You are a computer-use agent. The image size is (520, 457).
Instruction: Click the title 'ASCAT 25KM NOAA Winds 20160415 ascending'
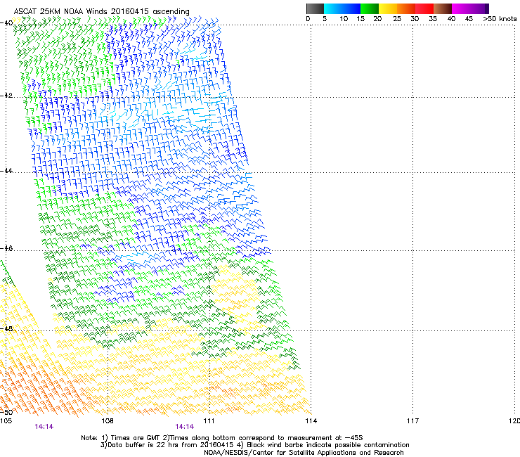[101, 12]
